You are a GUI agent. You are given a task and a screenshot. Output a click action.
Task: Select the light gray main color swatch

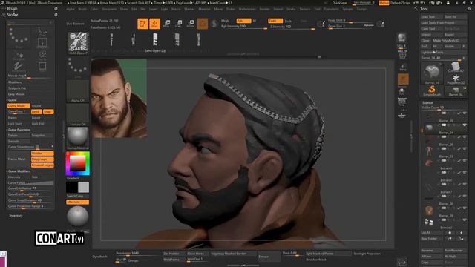(x=84, y=188)
